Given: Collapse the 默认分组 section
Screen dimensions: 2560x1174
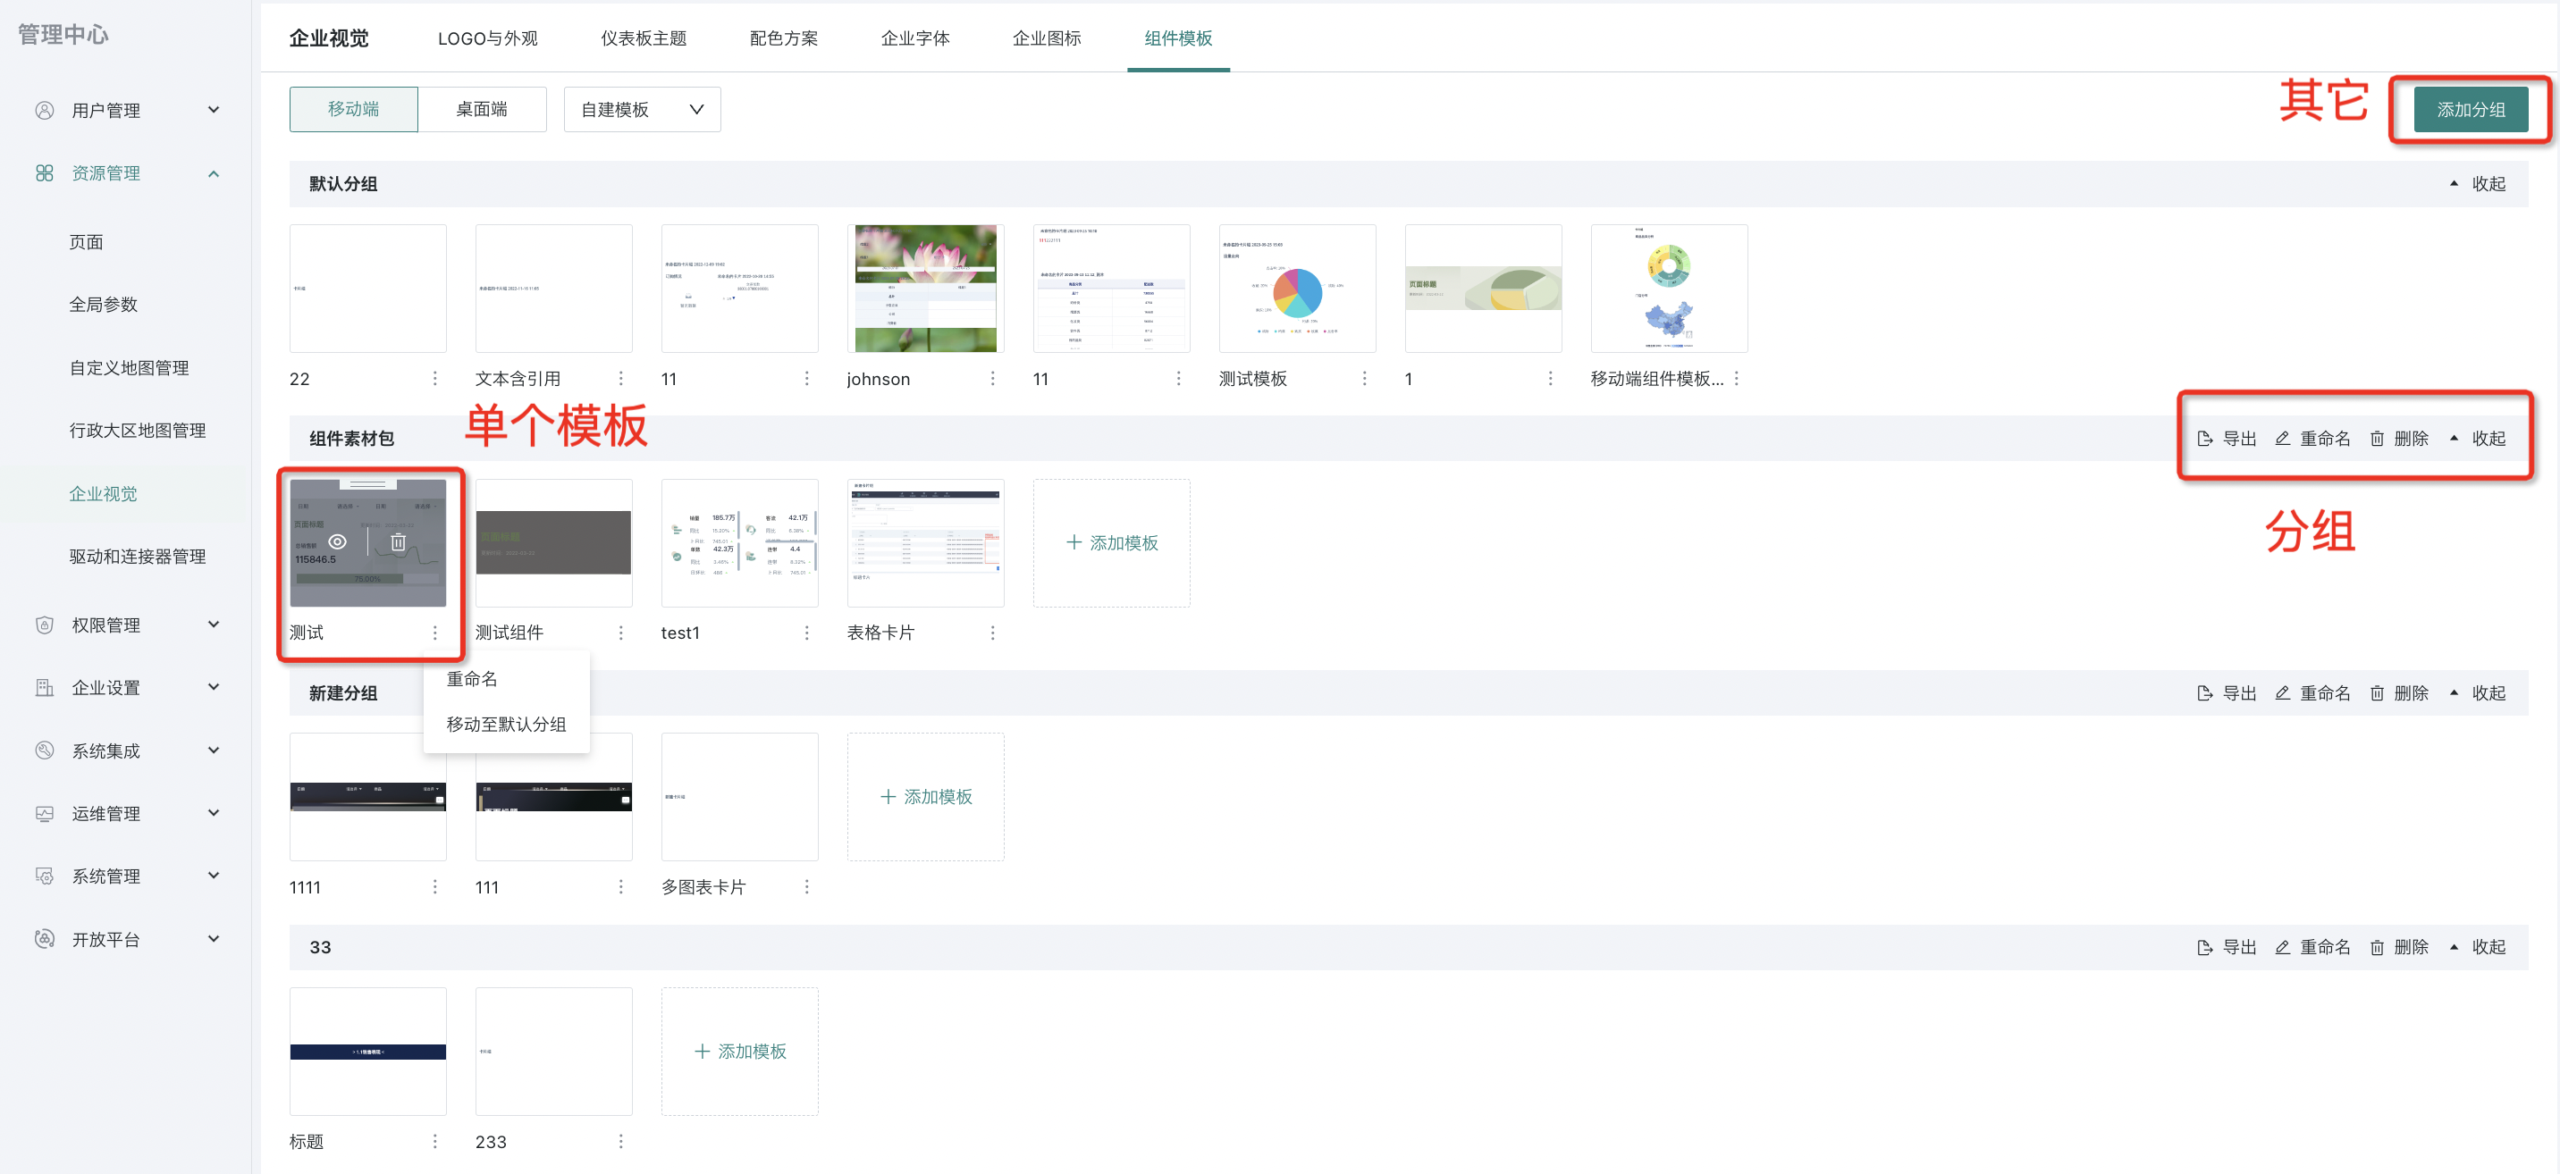Looking at the screenshot, I should pyautogui.click(x=2478, y=184).
